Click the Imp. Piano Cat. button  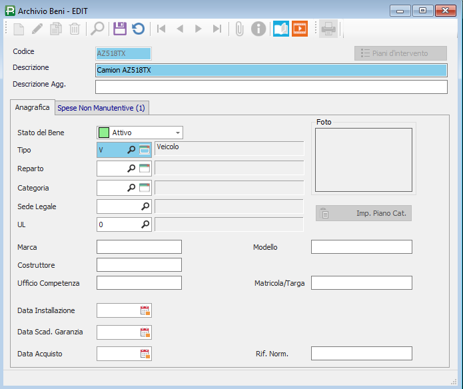point(364,214)
